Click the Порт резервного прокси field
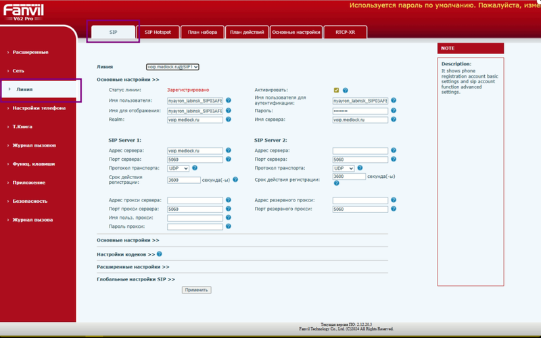 tap(360, 209)
